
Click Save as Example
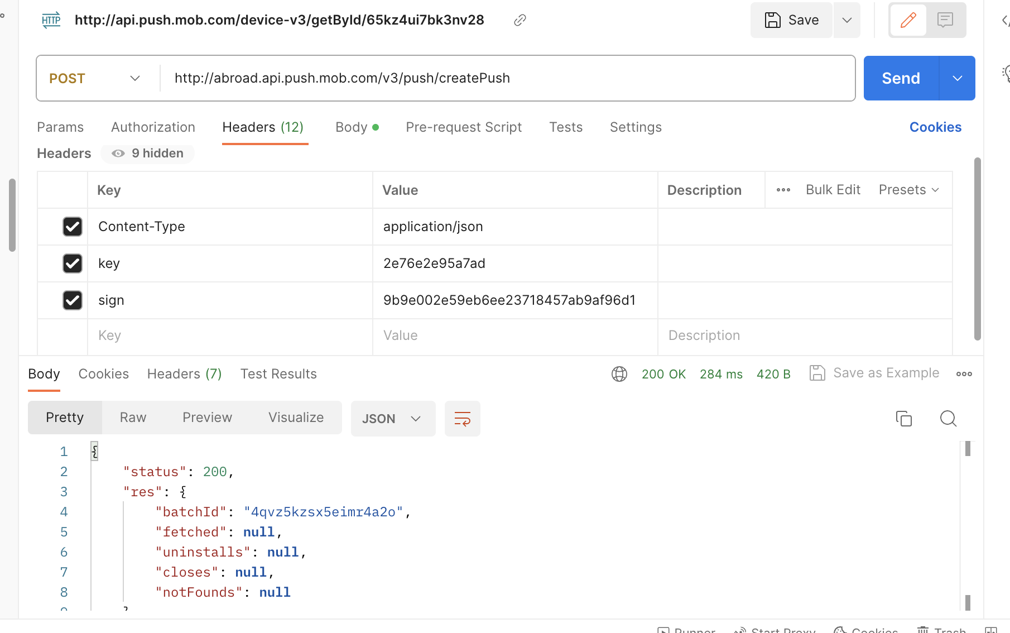click(x=874, y=373)
